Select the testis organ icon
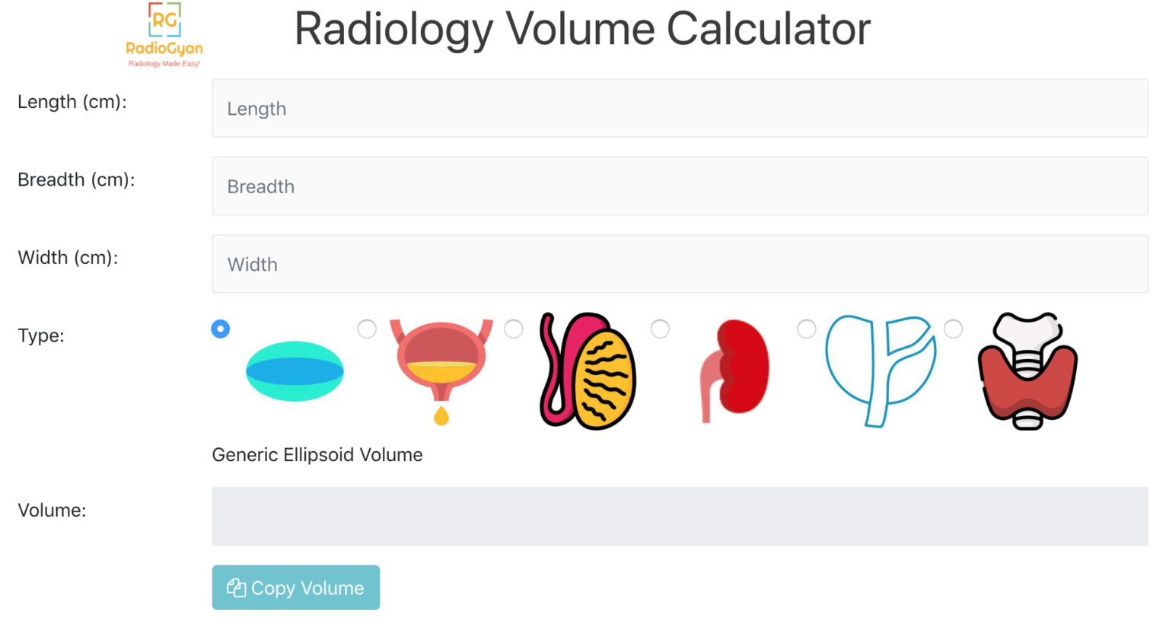Viewport: 1169px width, 617px height. [586, 371]
